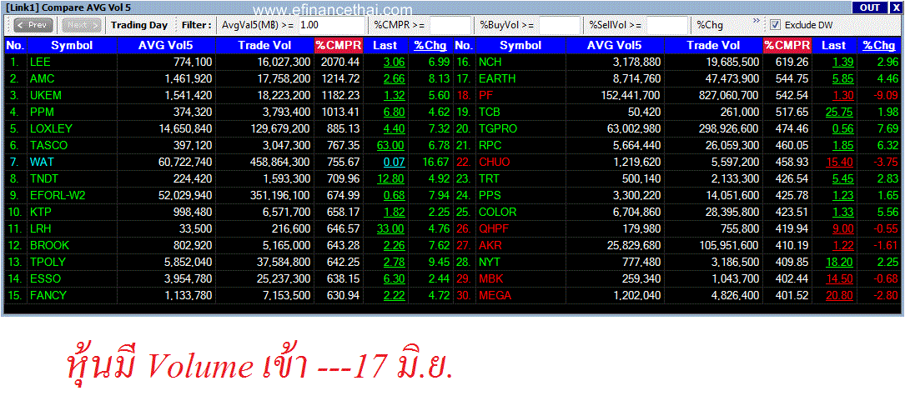Select symbol LEE

click(40, 63)
